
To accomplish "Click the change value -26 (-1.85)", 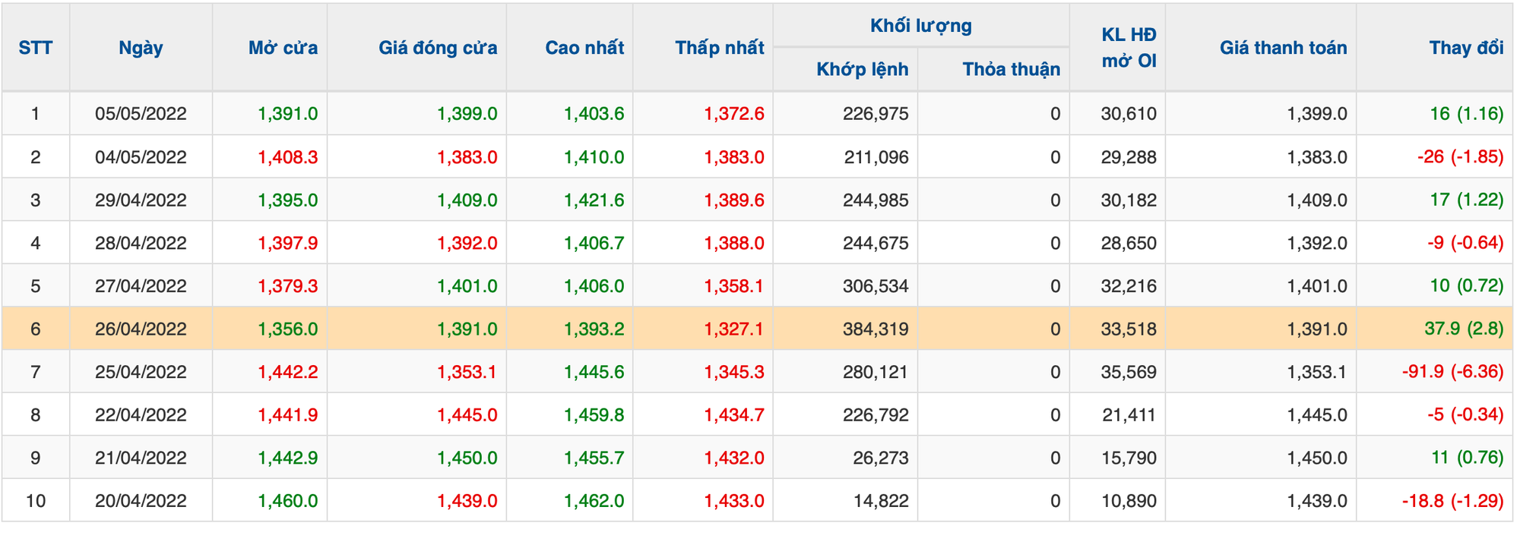I will click(1461, 157).
